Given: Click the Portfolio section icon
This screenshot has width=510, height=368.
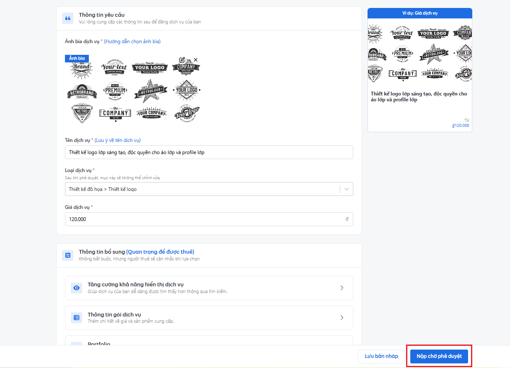Looking at the screenshot, I should pos(76,344).
